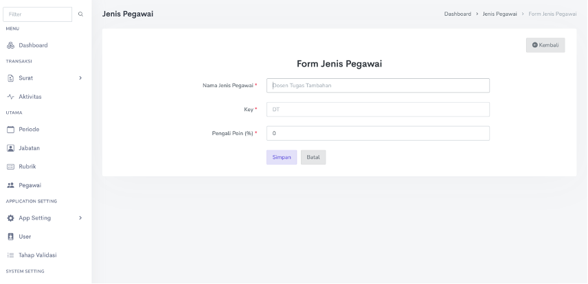Image resolution: width=588 pixels, height=284 pixels.
Task: Click the Periode calendar icon
Action: click(10, 129)
